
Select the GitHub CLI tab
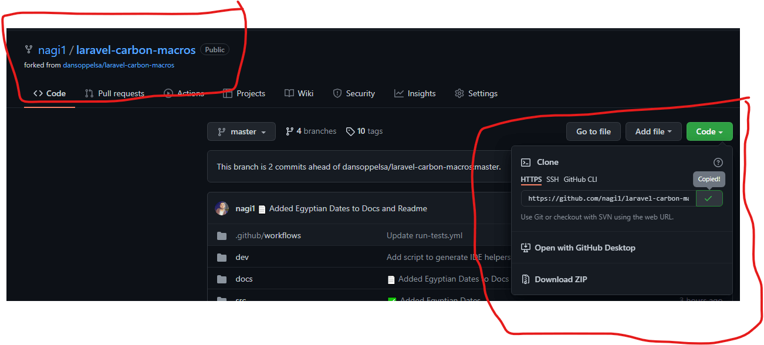[x=580, y=180]
